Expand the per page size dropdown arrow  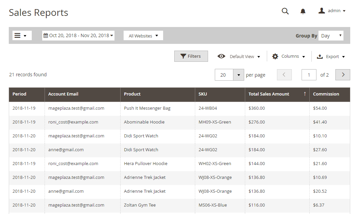tap(238, 75)
